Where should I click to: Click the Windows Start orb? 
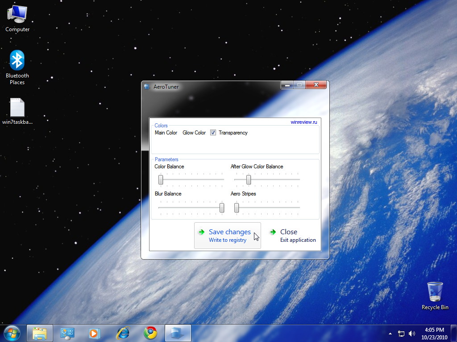[12, 333]
